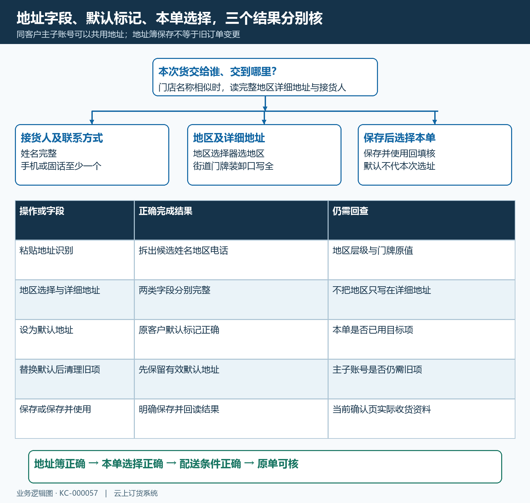This screenshot has height=503, width=530.
Task: Click the line 手机或固话至少一个
Action: click(61, 166)
